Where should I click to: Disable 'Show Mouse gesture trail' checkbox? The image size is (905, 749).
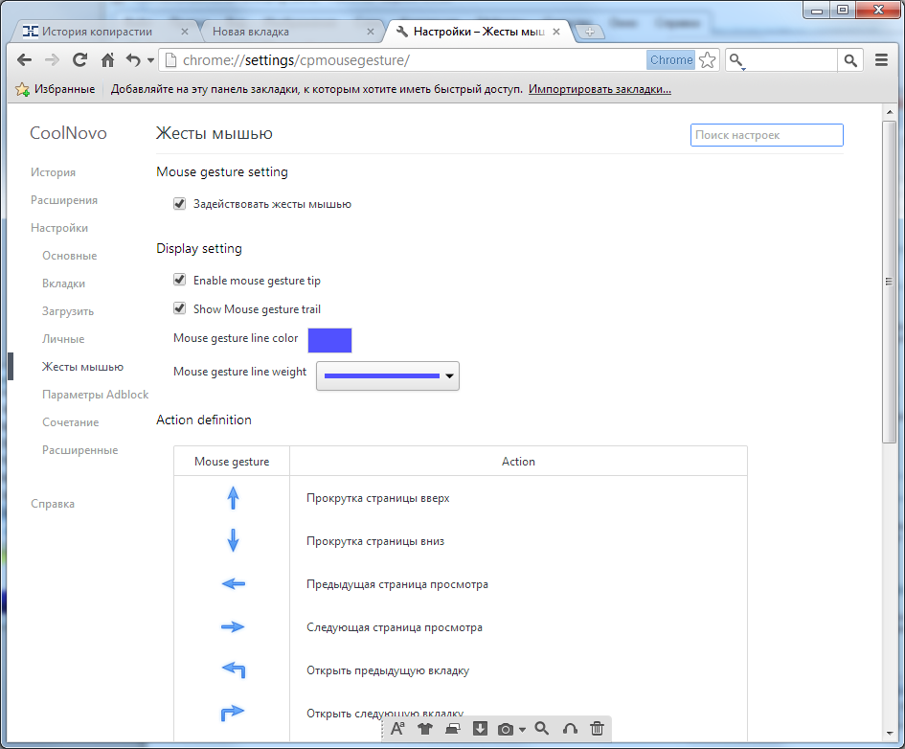point(179,309)
